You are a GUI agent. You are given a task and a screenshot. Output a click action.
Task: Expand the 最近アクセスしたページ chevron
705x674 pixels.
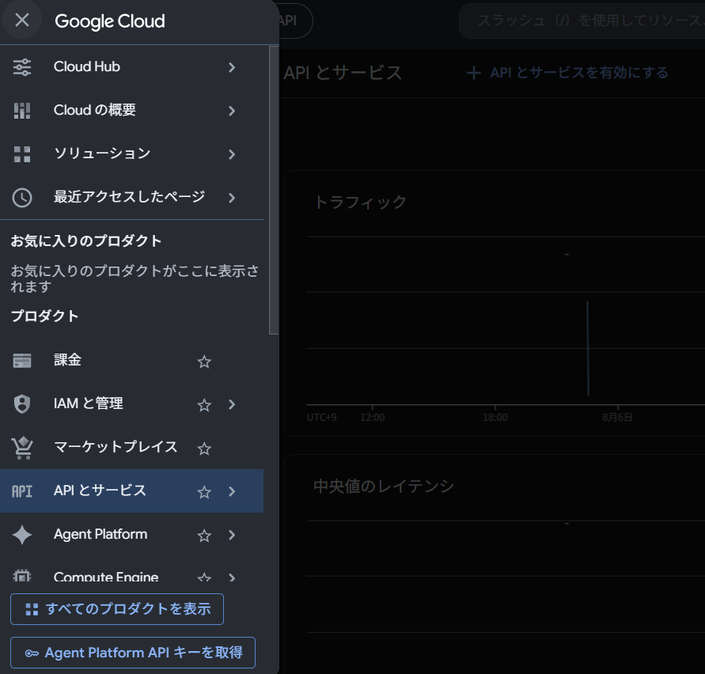click(232, 198)
